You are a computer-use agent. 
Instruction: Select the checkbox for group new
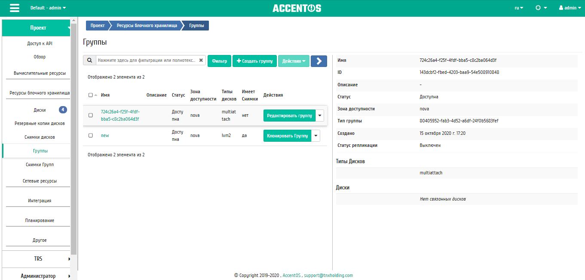(x=90, y=135)
